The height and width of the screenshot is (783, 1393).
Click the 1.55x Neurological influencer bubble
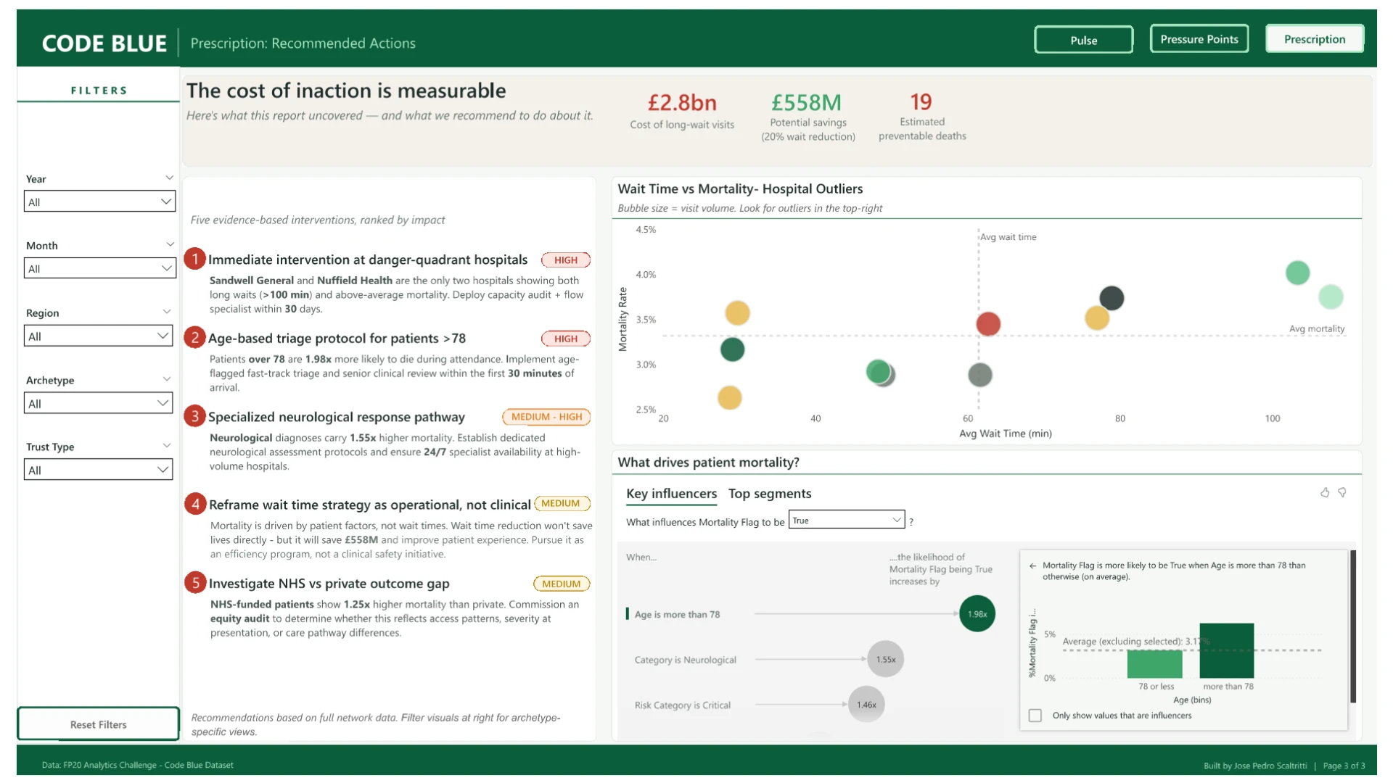click(x=885, y=659)
